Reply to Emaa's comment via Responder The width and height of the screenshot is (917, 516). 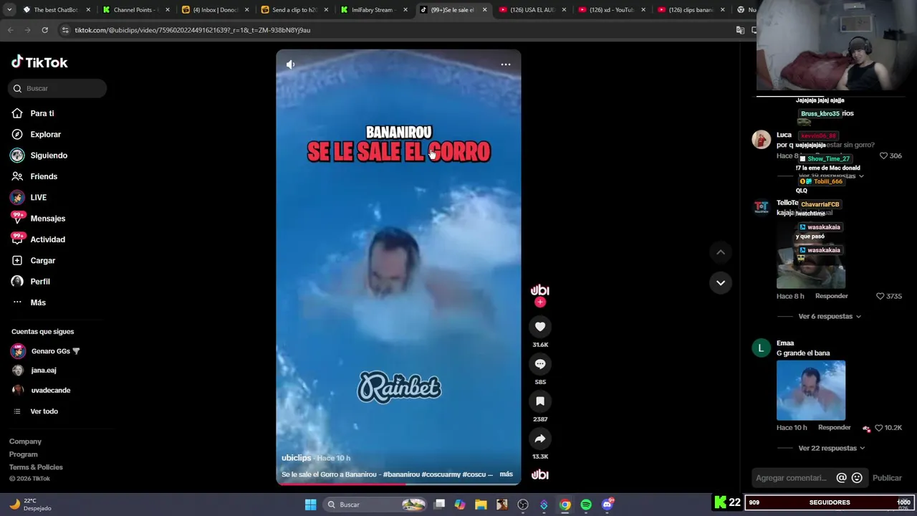click(x=835, y=427)
